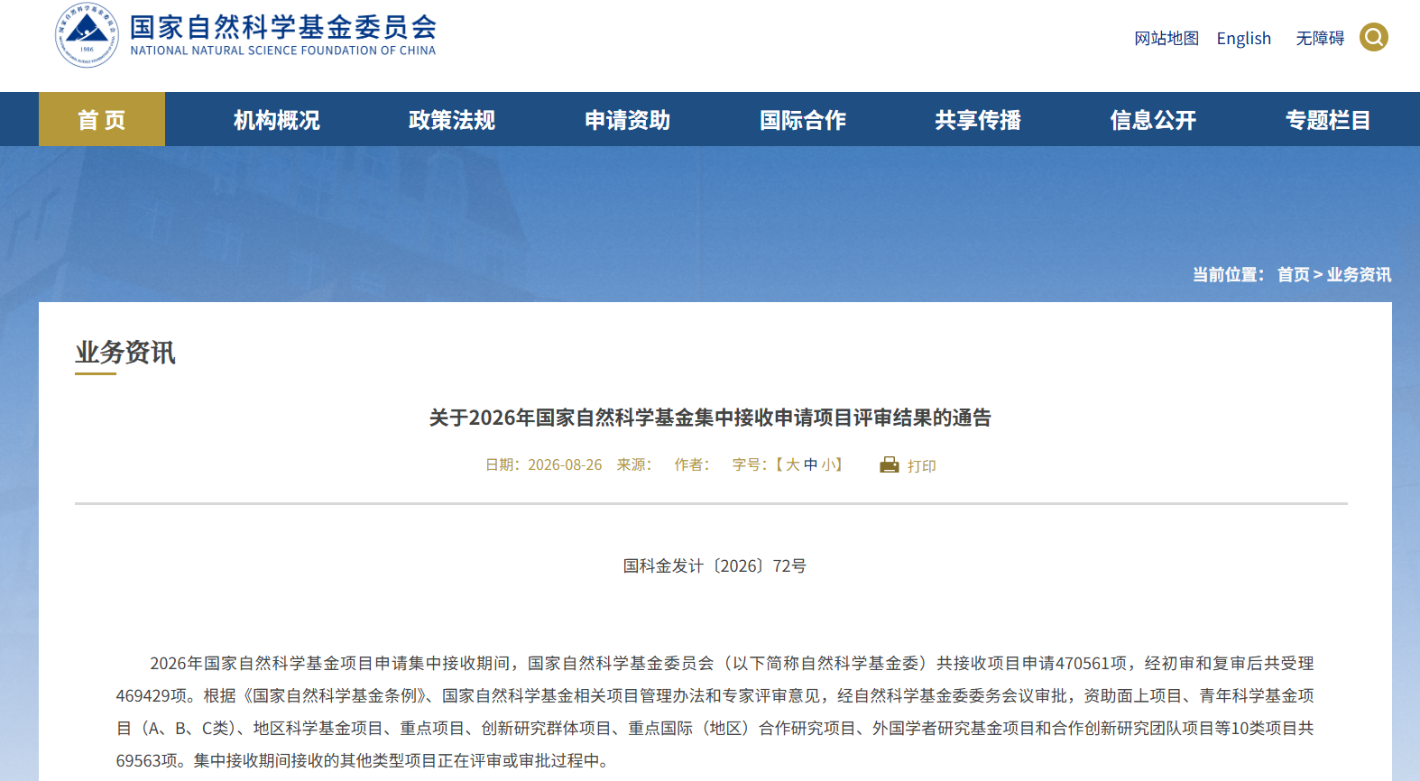1420x781 pixels.
Task: Click the paragraph line beginning 469429项。根据
Action: click(x=715, y=695)
